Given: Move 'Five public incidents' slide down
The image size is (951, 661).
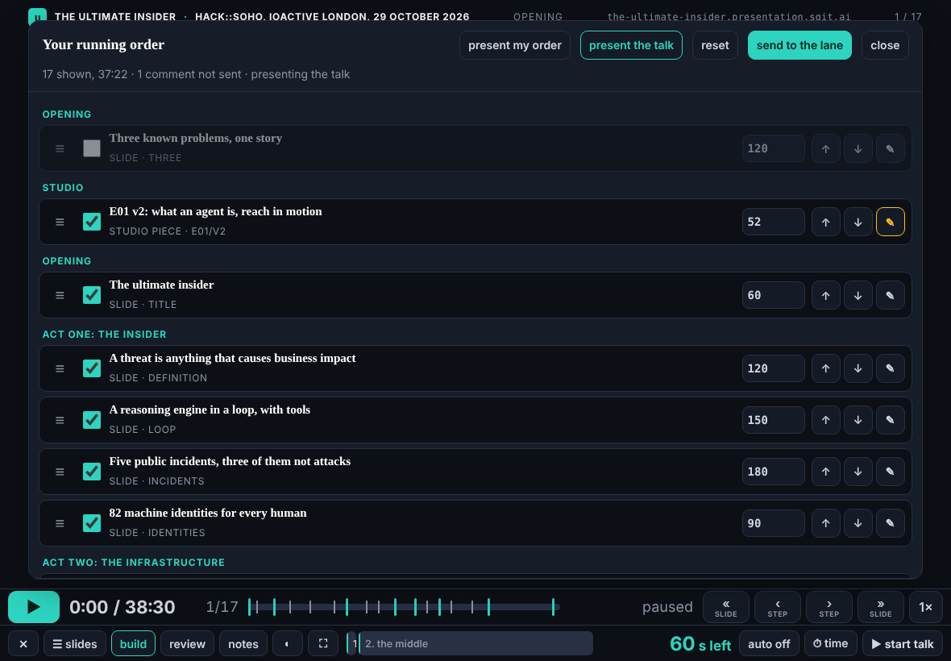Looking at the screenshot, I should pos(858,472).
